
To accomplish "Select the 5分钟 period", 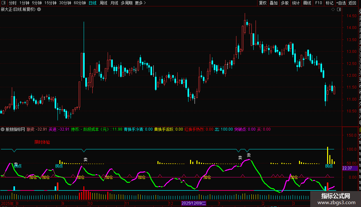I will (x=37, y=3).
